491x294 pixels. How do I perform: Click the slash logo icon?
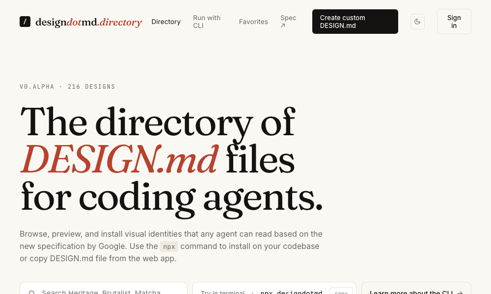tap(25, 22)
